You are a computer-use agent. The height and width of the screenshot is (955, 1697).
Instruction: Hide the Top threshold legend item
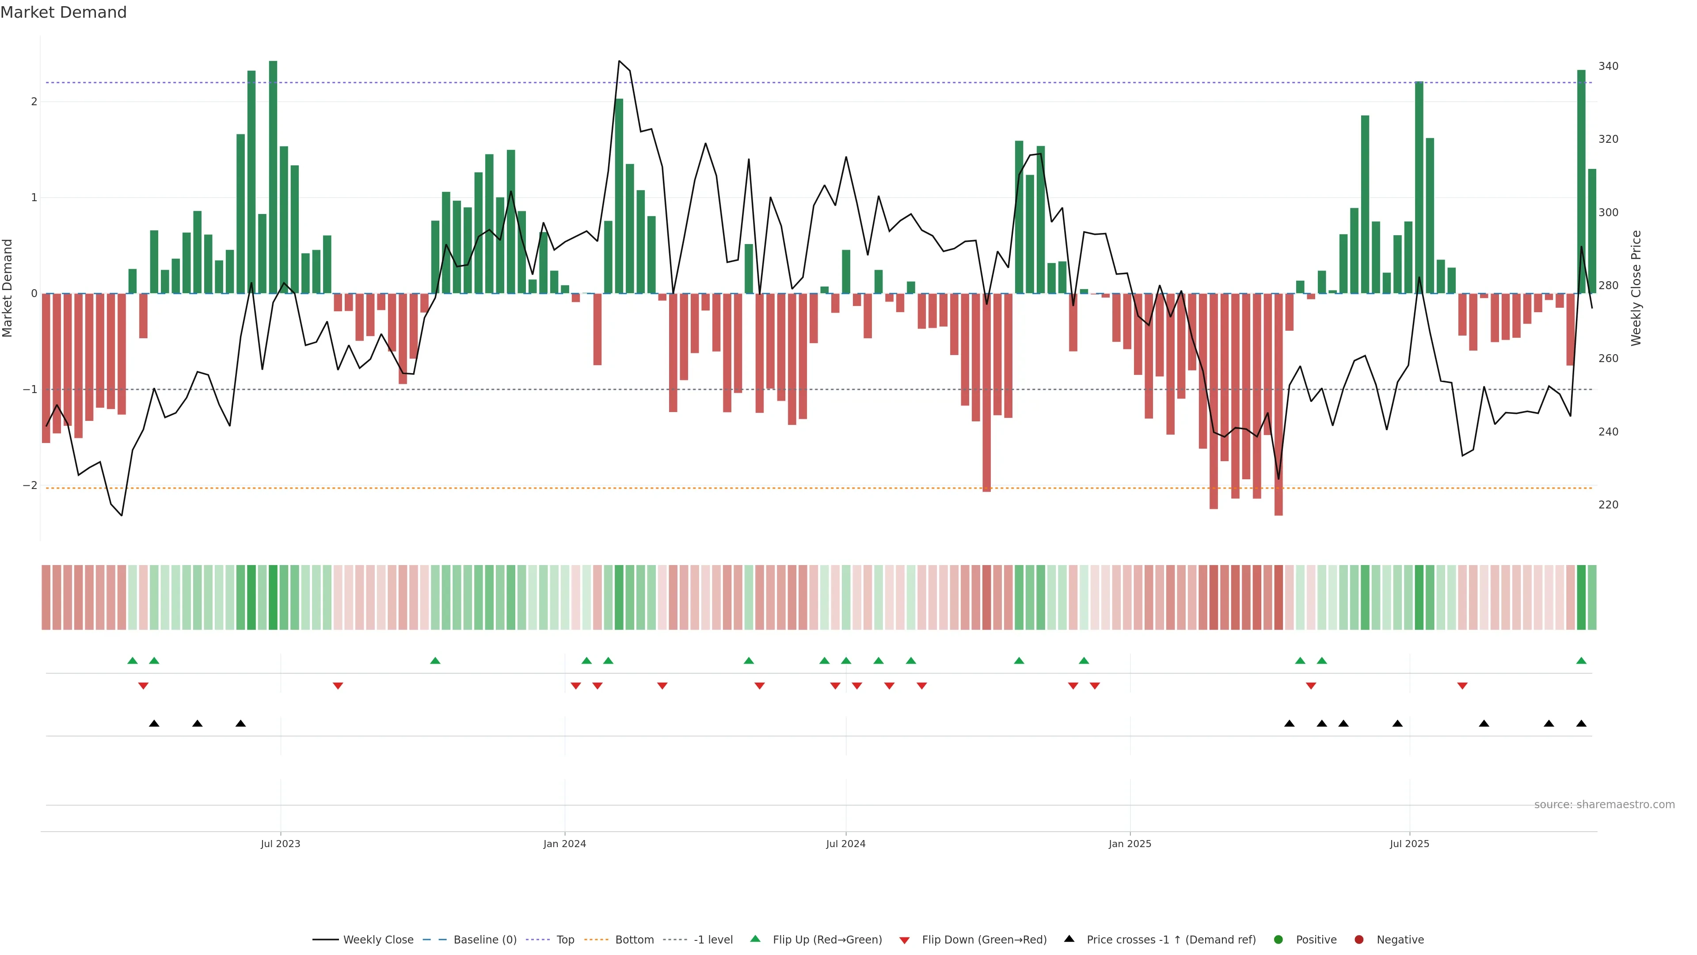tap(565, 939)
